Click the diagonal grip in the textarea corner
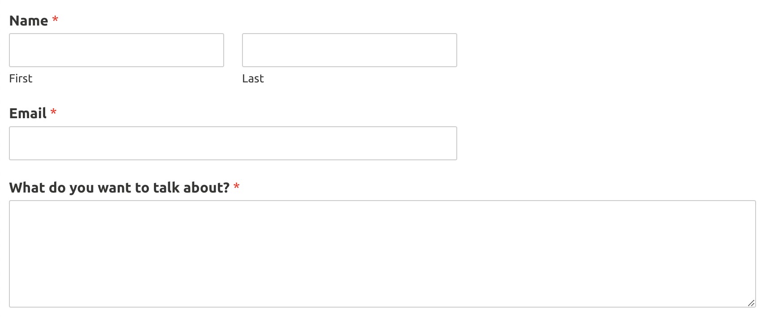This screenshot has width=765, height=317. 751,303
